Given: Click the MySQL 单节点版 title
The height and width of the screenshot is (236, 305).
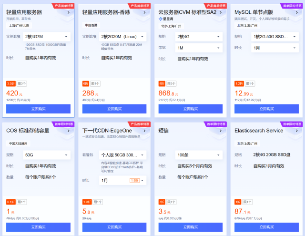Looking at the screenshot, I should tap(254, 12).
